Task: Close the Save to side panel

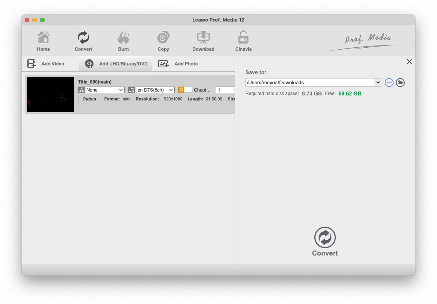Action: pyautogui.click(x=409, y=62)
